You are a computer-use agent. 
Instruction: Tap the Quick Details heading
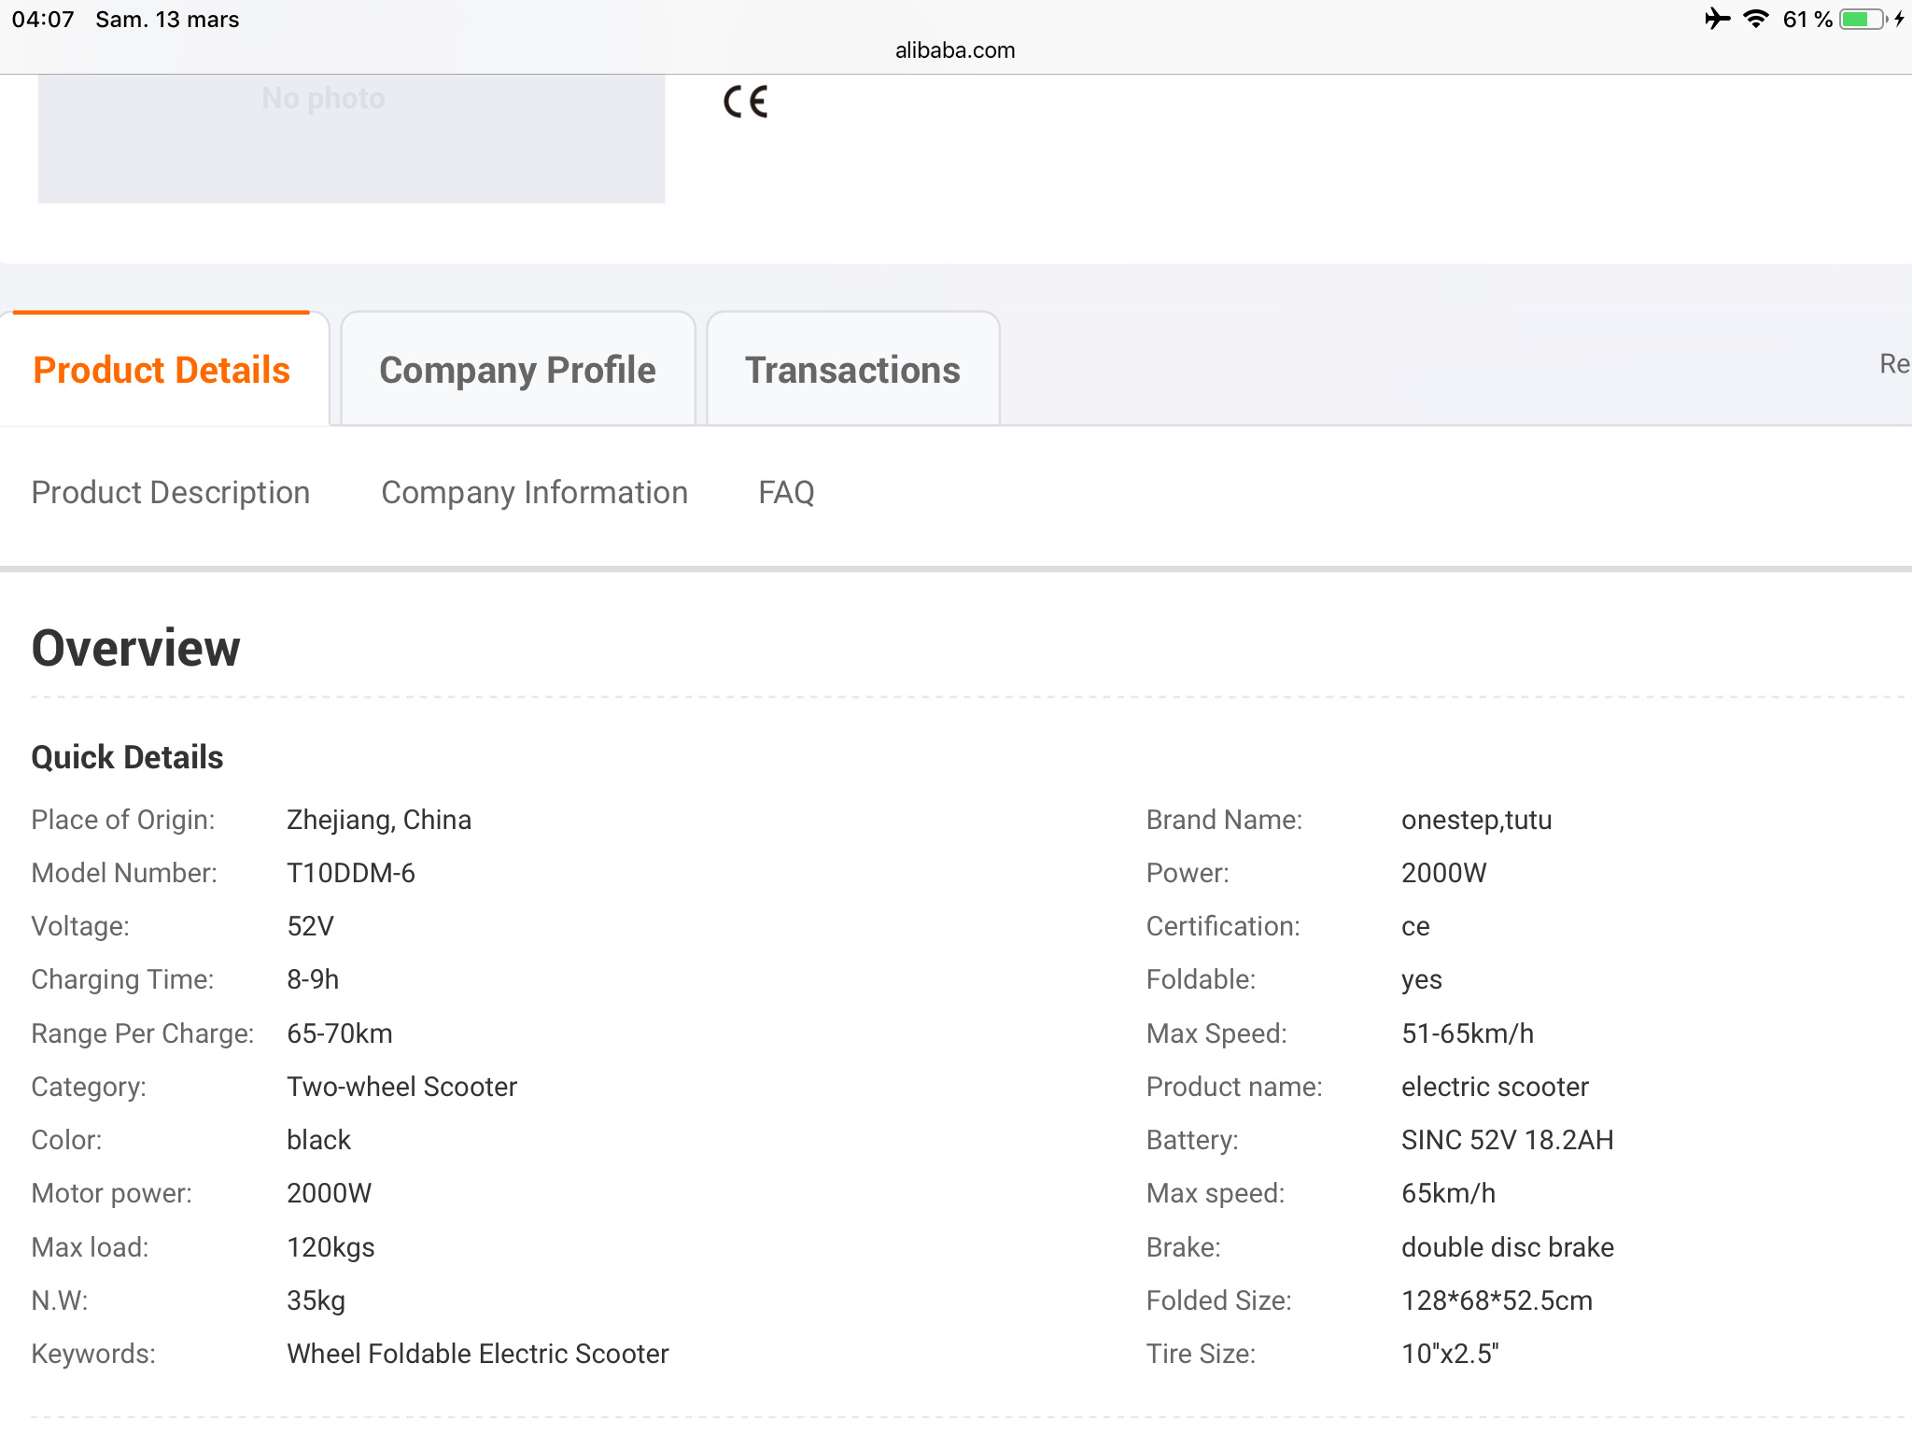[127, 757]
